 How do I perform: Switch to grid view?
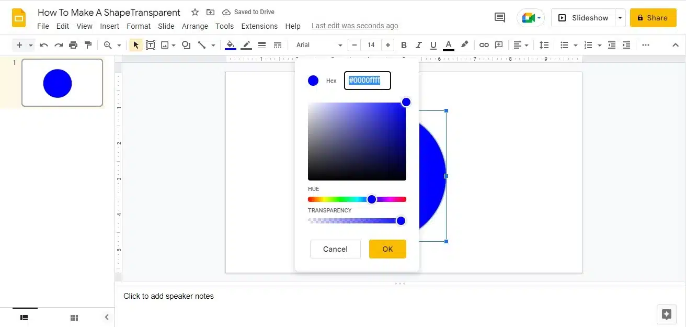[74, 318]
